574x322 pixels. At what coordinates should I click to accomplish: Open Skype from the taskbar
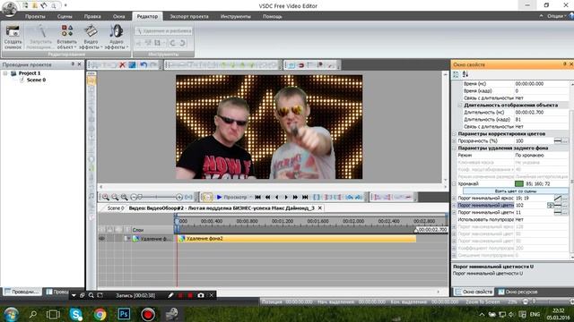[x=75, y=314]
